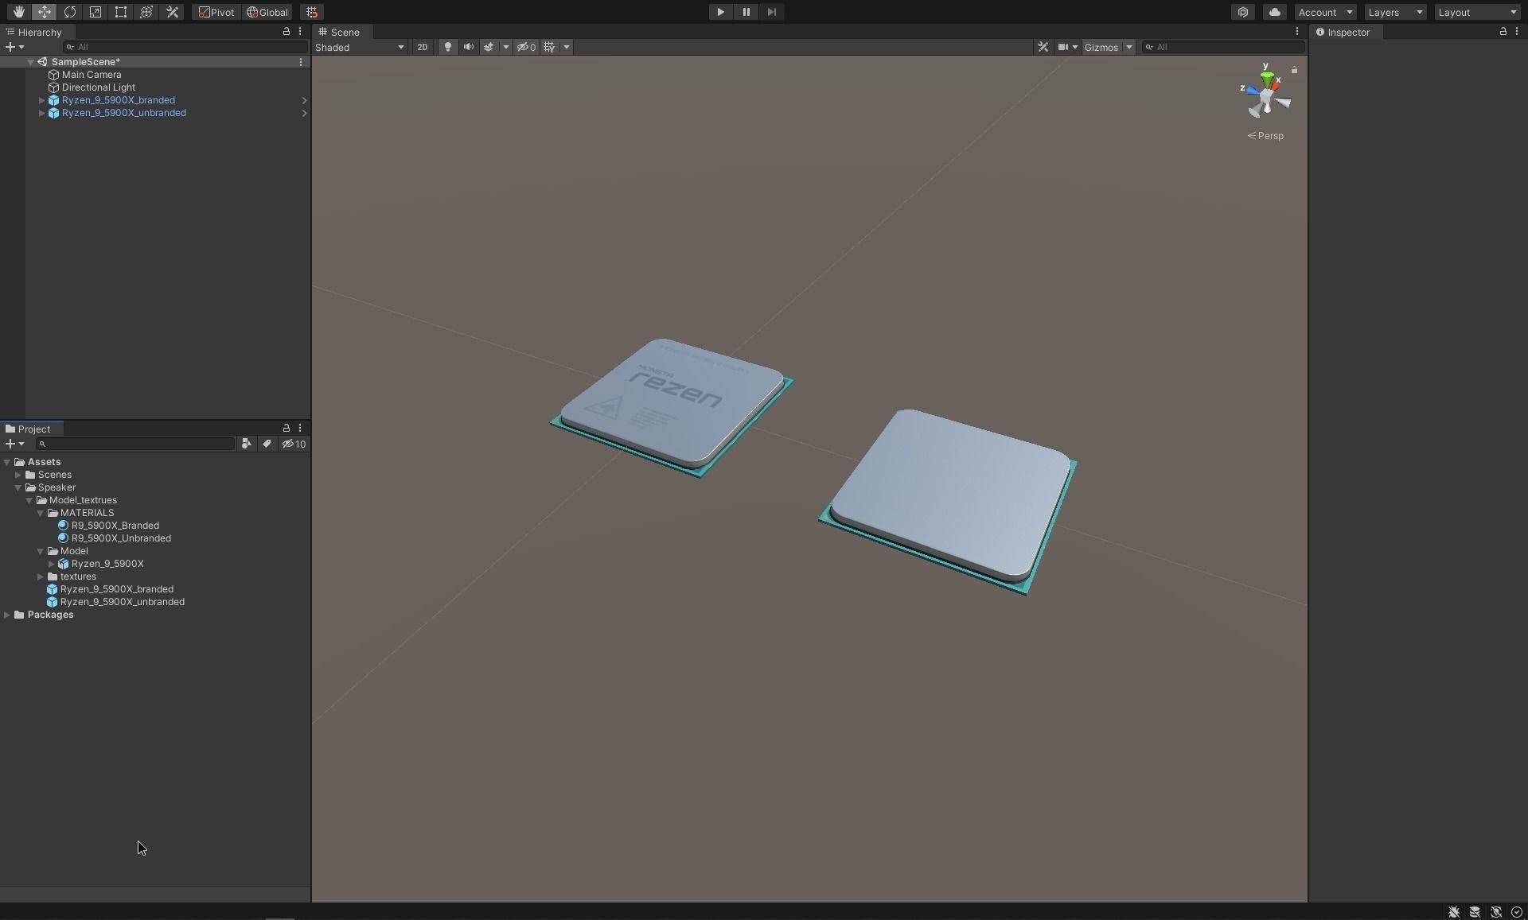Collapse the Assets folder
The height and width of the screenshot is (920, 1528).
pos(7,462)
